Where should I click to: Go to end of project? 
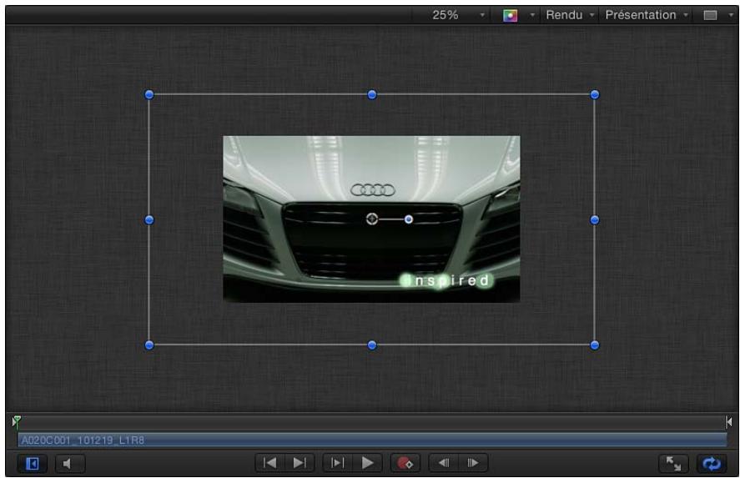[x=300, y=463]
